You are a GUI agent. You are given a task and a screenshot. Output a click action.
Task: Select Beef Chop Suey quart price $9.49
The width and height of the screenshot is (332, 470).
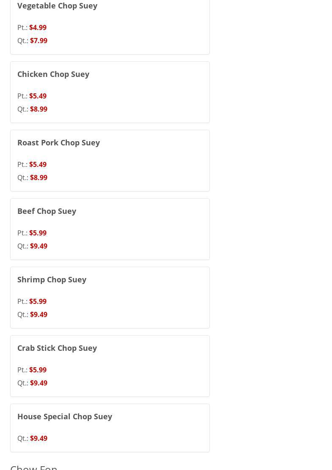pos(38,246)
